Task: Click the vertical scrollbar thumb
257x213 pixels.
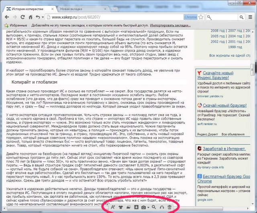Action: pos(253,70)
